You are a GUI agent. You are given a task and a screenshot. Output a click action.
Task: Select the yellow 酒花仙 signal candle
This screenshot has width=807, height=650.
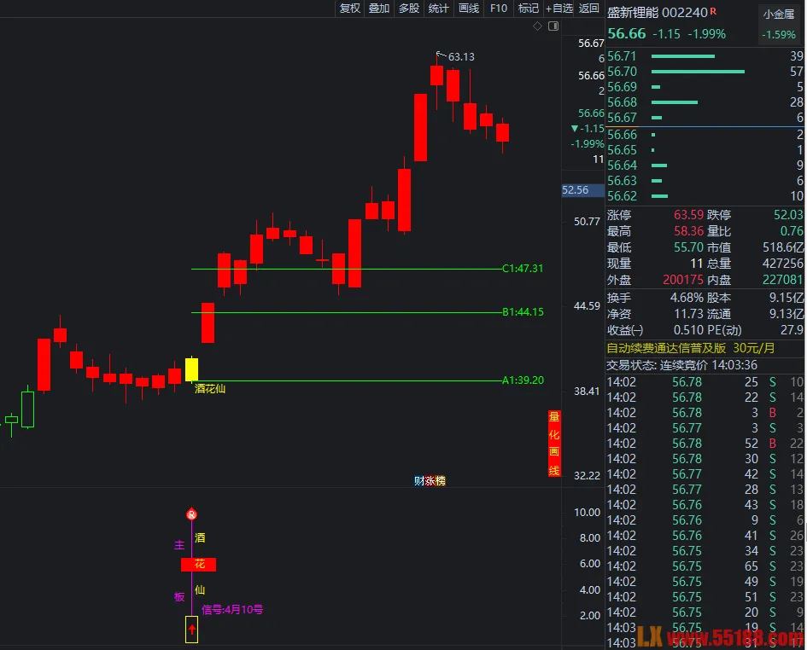[191, 369]
